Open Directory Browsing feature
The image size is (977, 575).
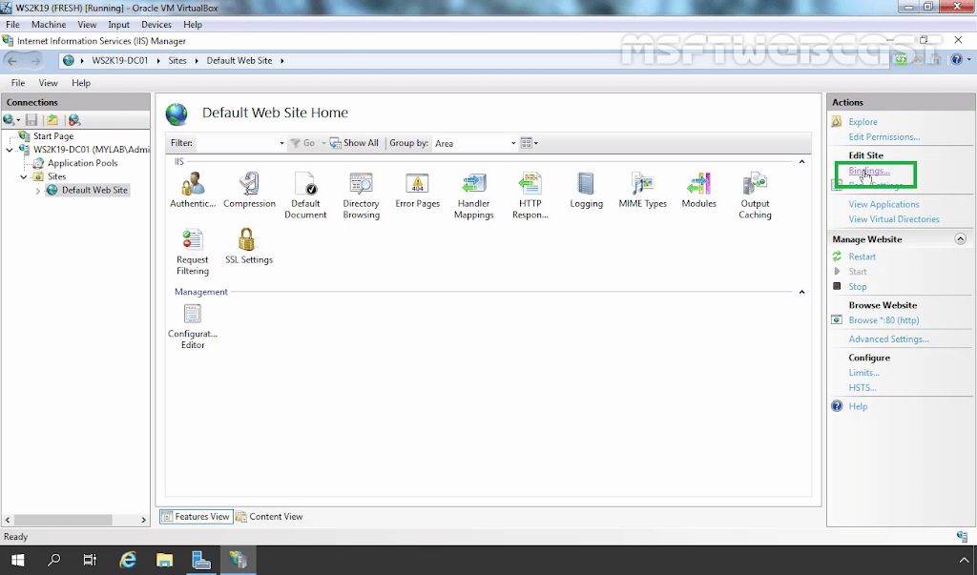point(361,195)
